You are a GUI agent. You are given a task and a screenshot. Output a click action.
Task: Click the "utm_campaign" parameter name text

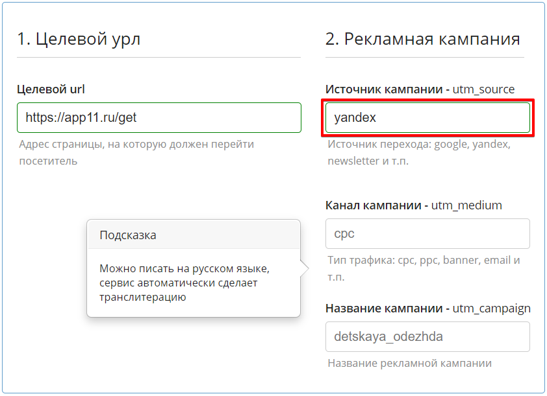(x=492, y=309)
